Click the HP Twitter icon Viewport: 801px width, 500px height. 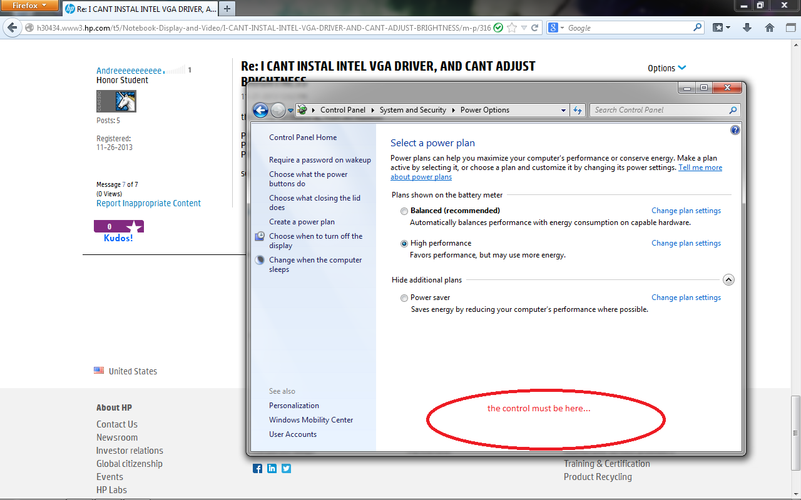pos(286,468)
